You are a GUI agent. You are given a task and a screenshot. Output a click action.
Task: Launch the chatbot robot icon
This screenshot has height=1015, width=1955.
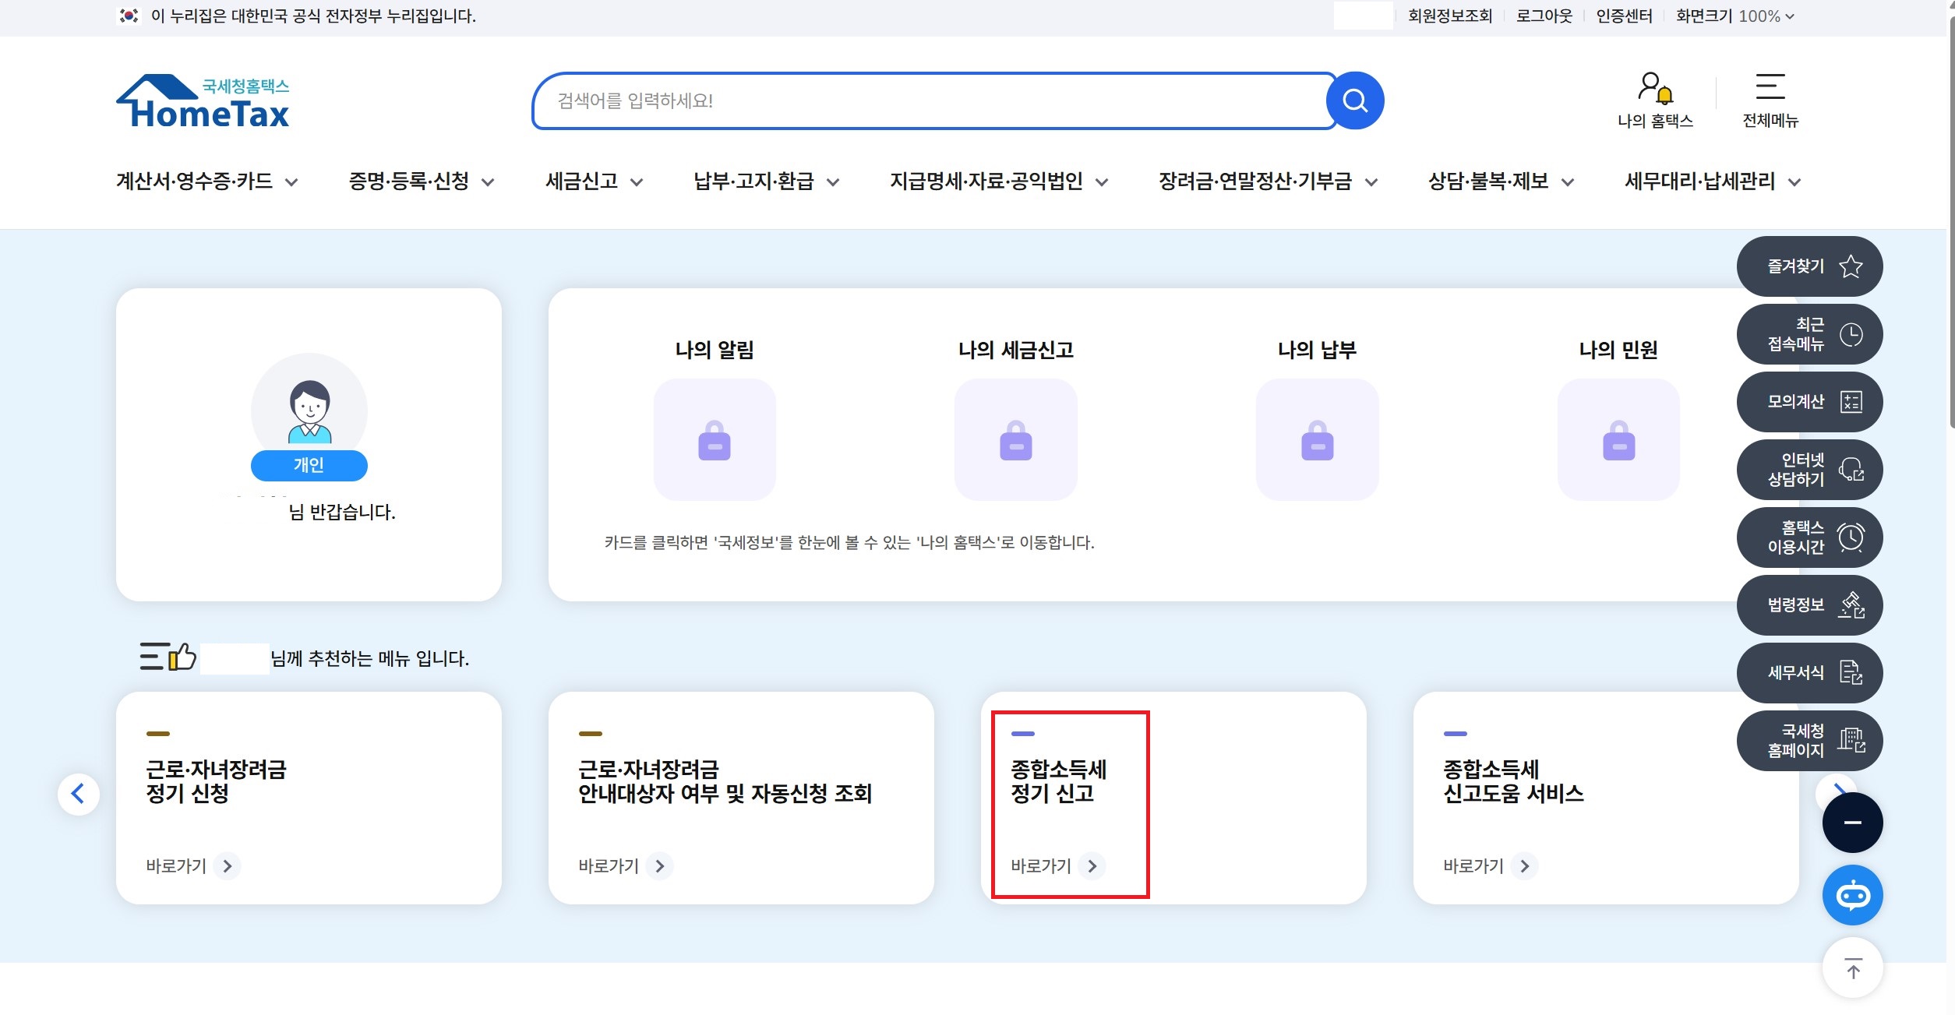coord(1852,895)
